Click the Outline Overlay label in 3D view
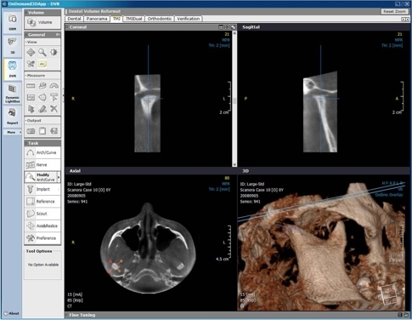Screen dimensions: 412x320 click(x=389, y=195)
